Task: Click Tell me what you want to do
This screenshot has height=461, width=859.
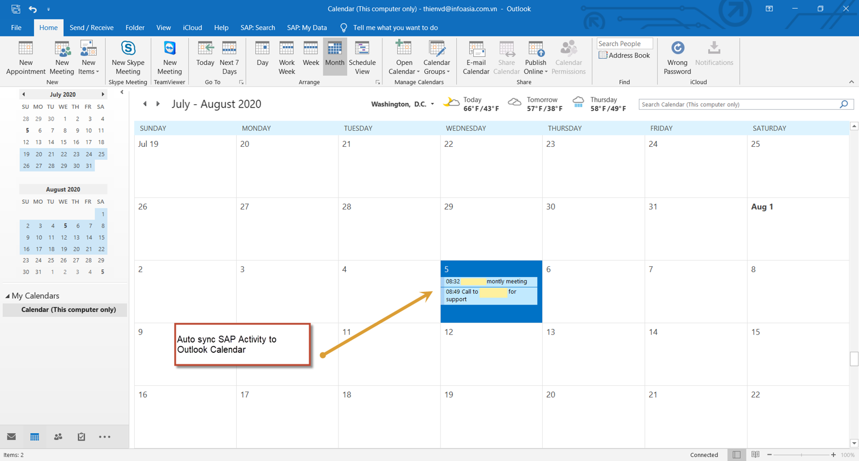Action: (389, 27)
